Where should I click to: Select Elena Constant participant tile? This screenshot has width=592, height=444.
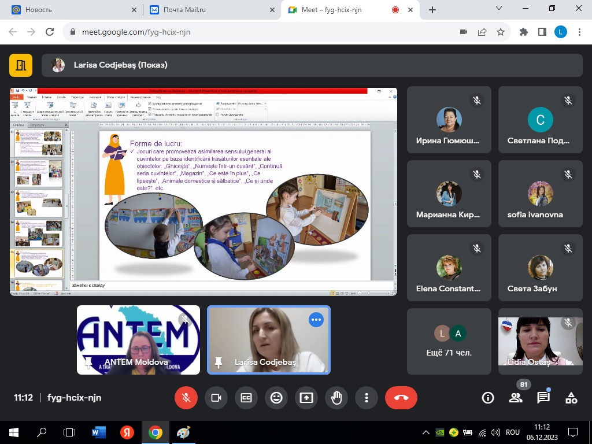(449, 268)
